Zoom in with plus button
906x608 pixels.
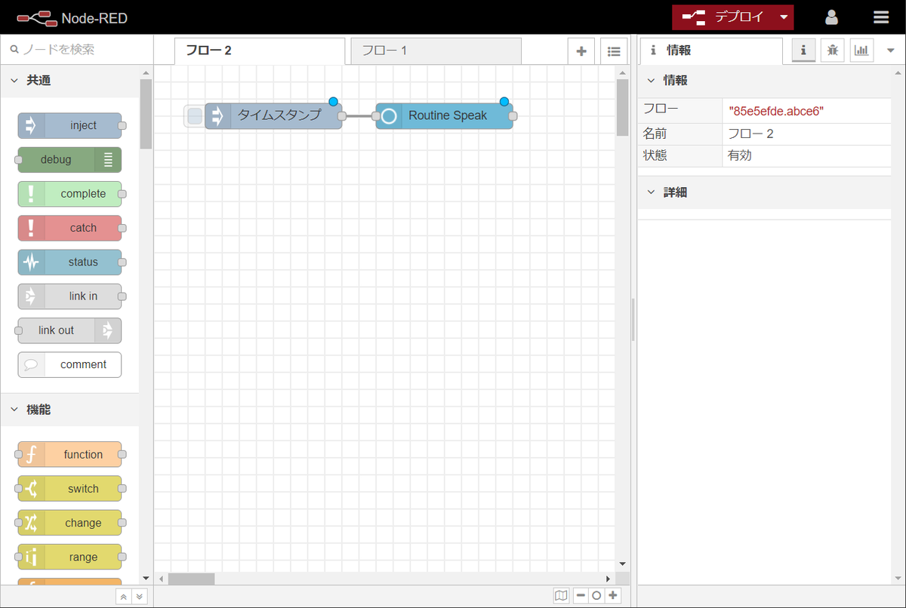(x=613, y=596)
